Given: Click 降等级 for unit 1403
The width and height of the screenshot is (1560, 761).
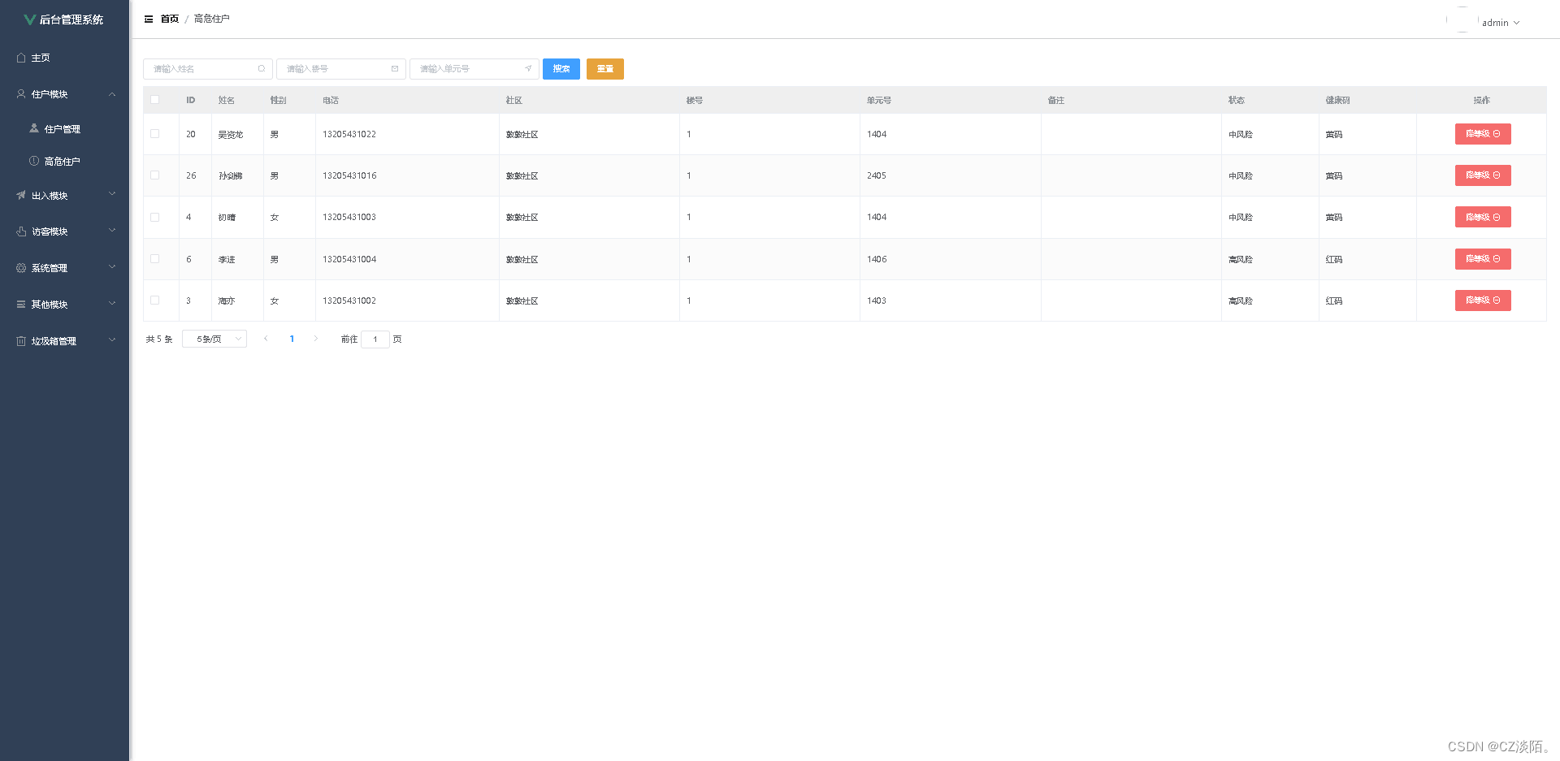Looking at the screenshot, I should 1483,301.
